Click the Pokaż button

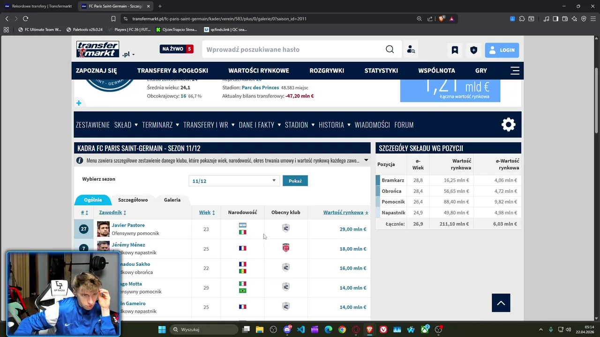(295, 181)
